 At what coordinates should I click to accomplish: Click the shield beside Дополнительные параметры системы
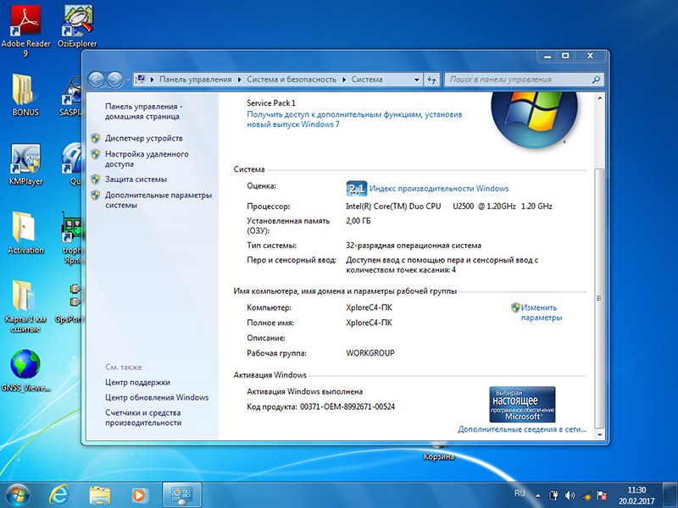(x=96, y=196)
